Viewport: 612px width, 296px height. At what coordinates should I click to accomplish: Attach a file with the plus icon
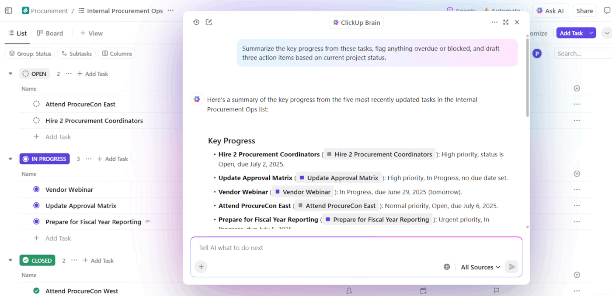click(201, 266)
